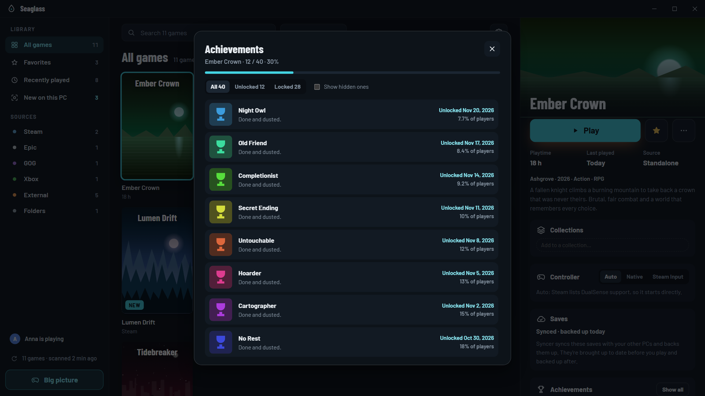Tick the Show hidden ones checkbox
This screenshot has height=396, width=705.
coord(317,87)
